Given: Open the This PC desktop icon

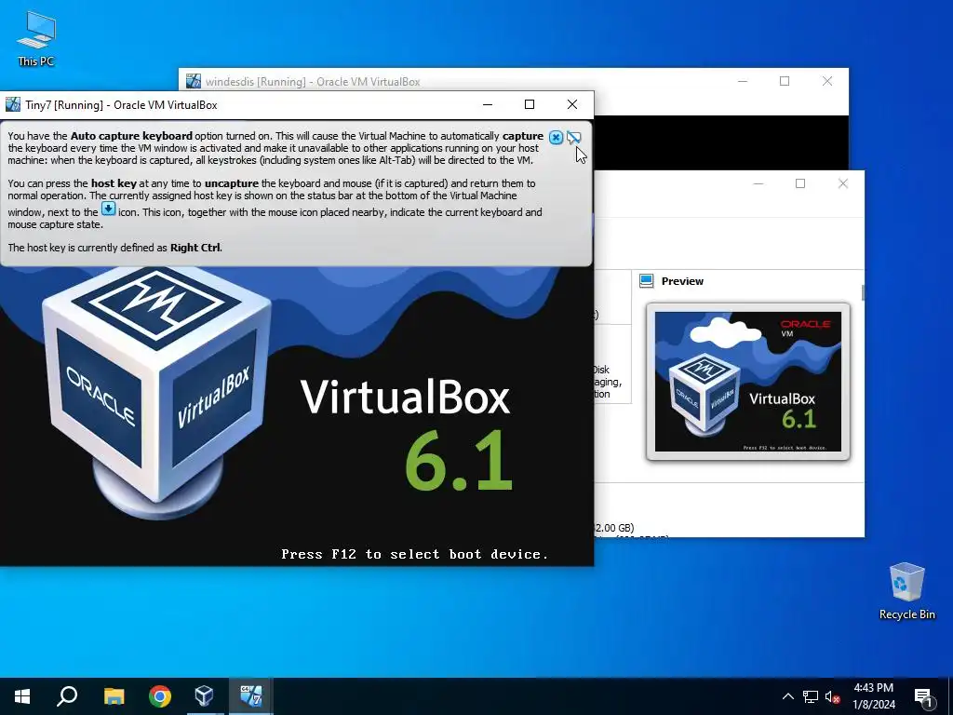Looking at the screenshot, I should click(36, 39).
